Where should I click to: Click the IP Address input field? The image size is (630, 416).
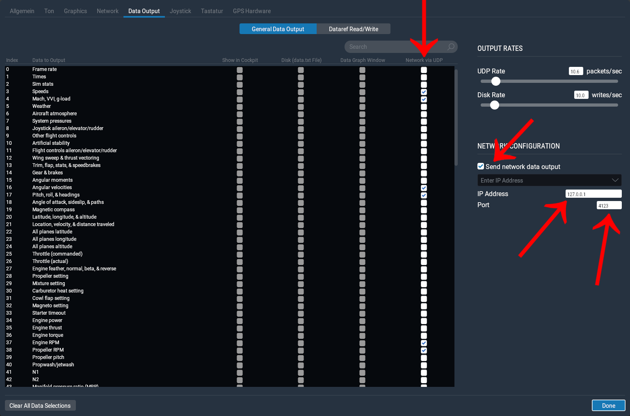pyautogui.click(x=593, y=194)
